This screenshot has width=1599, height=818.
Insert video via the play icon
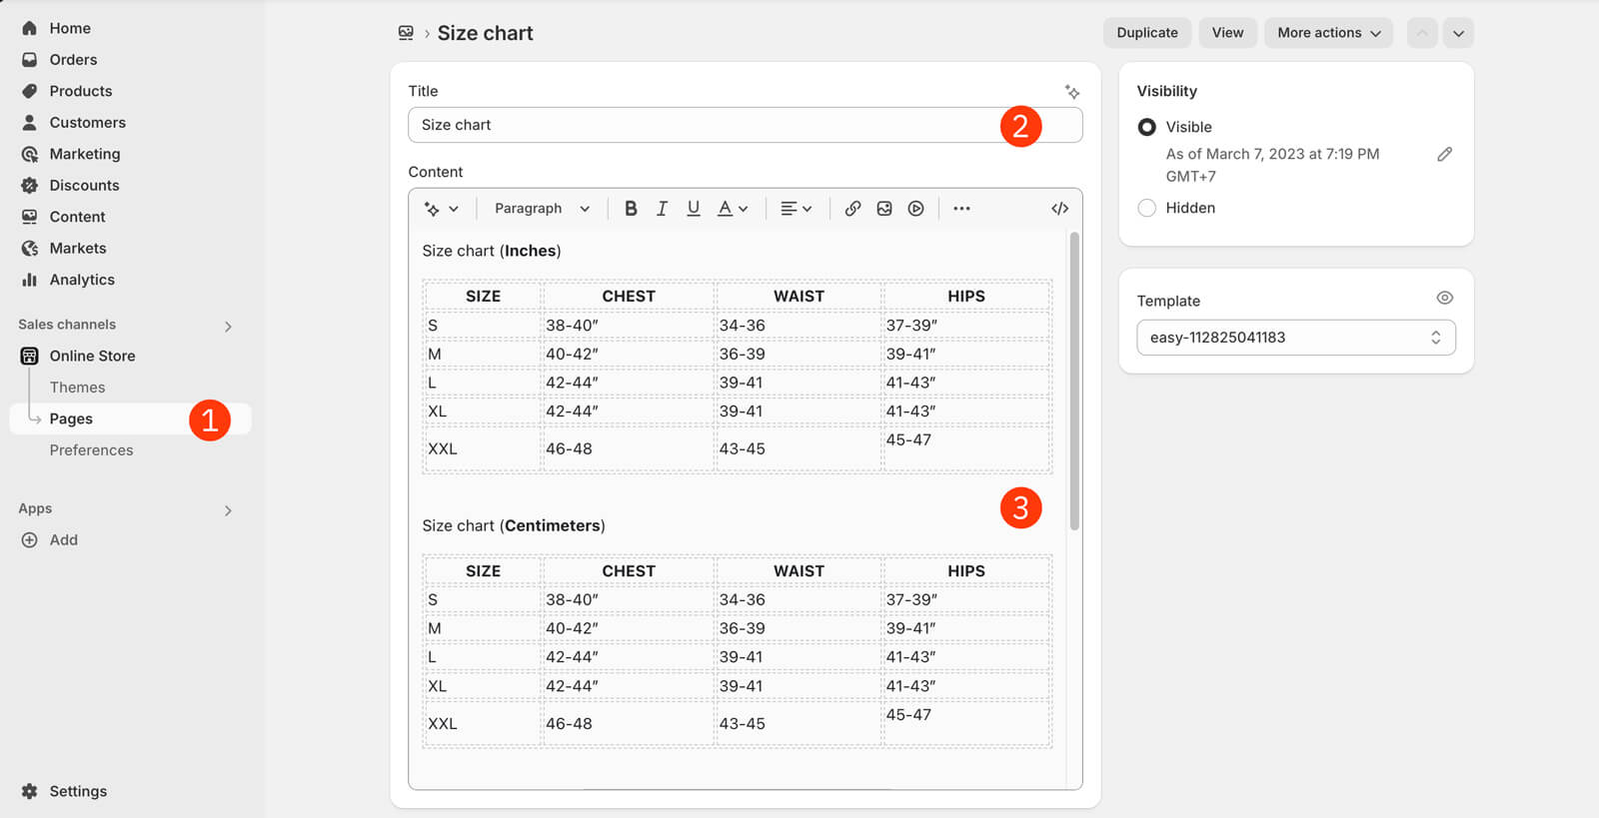[915, 209]
